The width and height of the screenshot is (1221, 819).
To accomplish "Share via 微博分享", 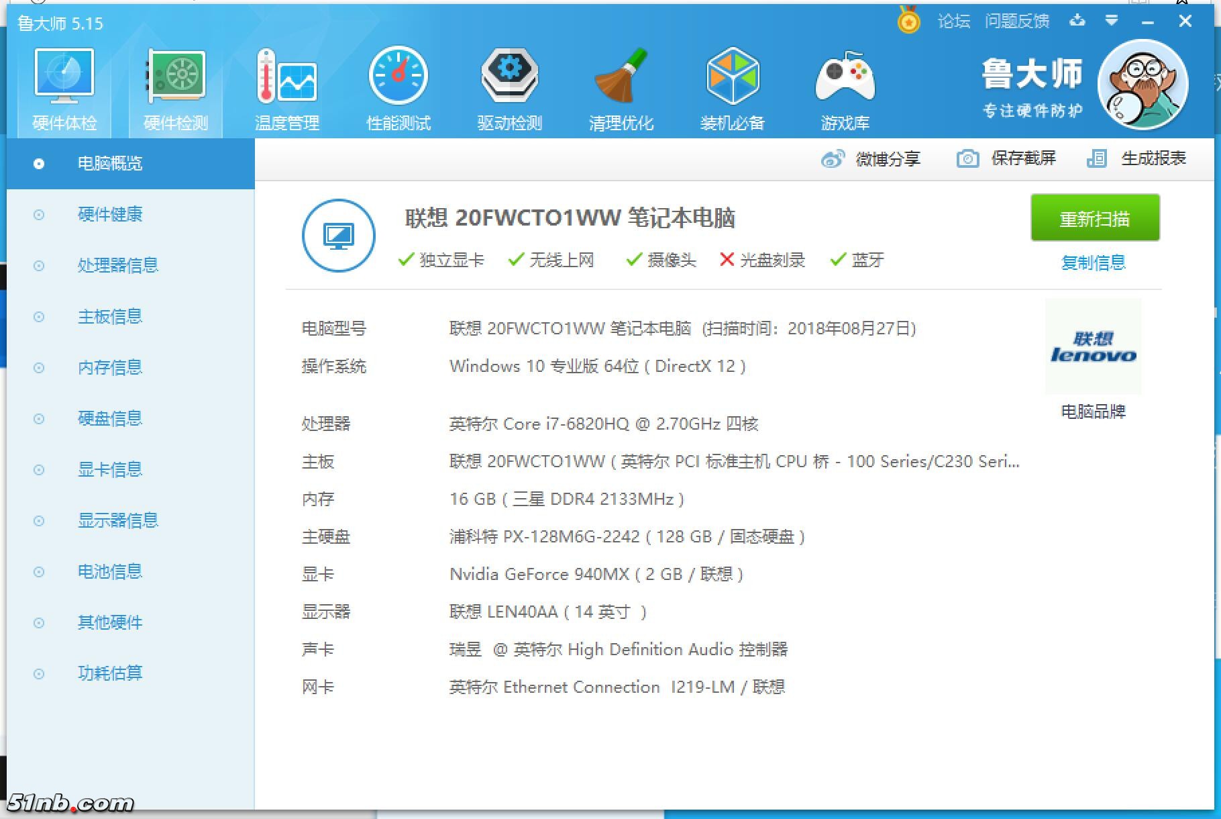I will point(871,159).
